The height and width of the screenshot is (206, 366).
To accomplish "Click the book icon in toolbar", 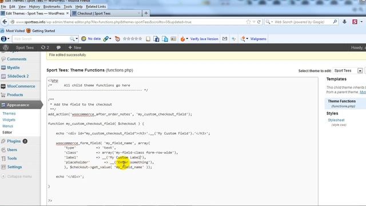I will click(x=148, y=39).
